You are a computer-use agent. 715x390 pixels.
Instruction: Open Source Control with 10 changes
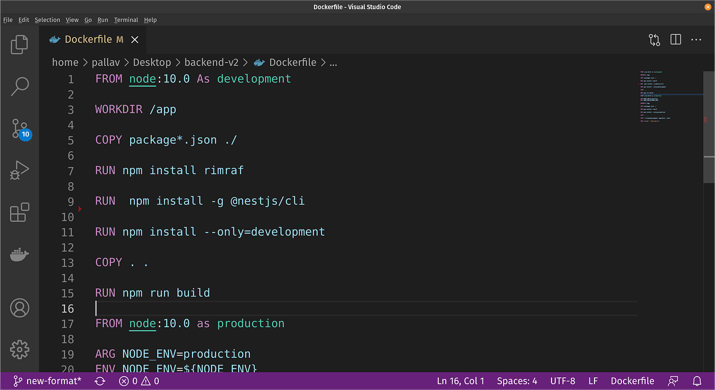(x=20, y=129)
